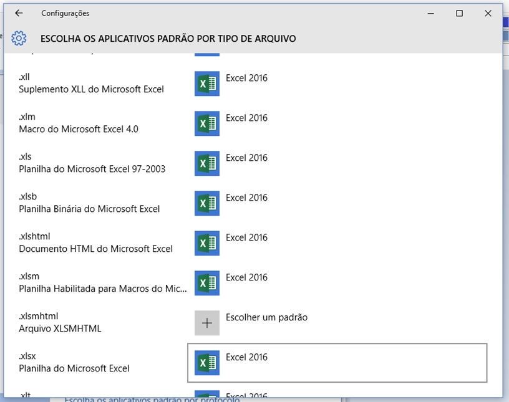Click Excel icon for .xlsx extension
509x402 pixels.
point(207,363)
